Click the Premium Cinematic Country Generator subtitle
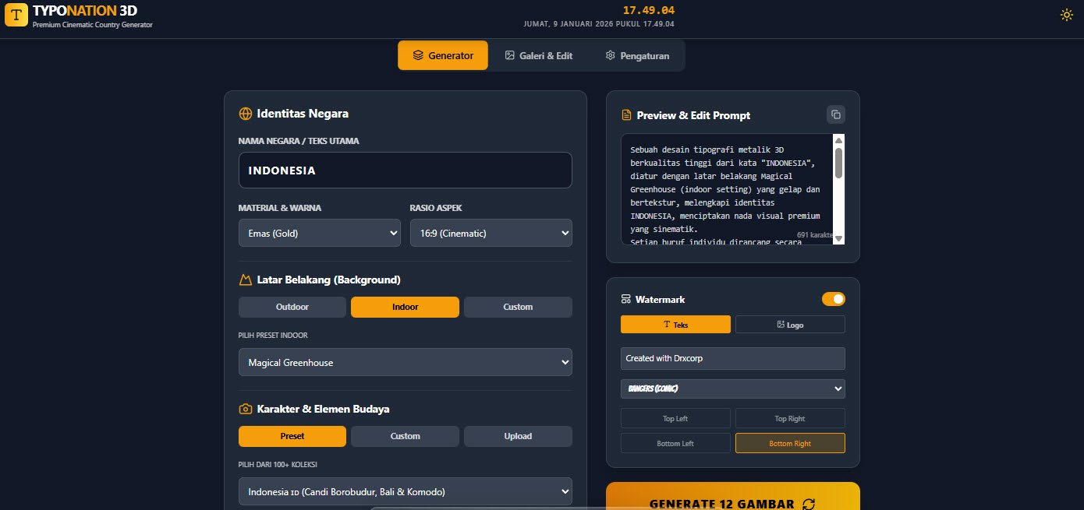The image size is (1084, 510). tap(93, 25)
